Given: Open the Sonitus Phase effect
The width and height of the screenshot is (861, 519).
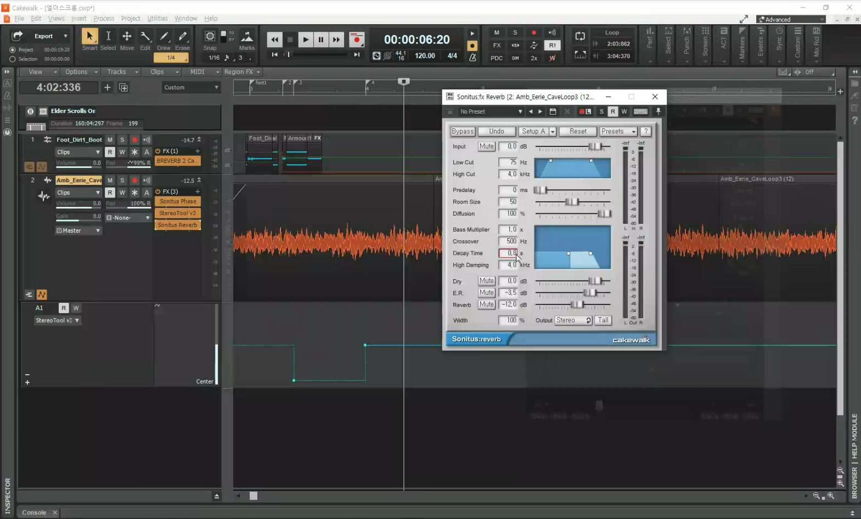Looking at the screenshot, I should pos(178,201).
